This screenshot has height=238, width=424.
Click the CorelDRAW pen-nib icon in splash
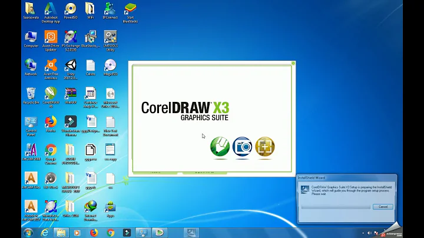(220, 147)
